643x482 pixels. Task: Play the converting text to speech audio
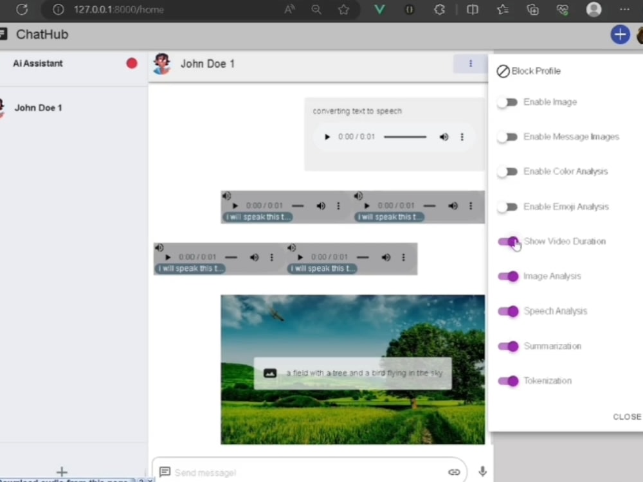point(327,137)
